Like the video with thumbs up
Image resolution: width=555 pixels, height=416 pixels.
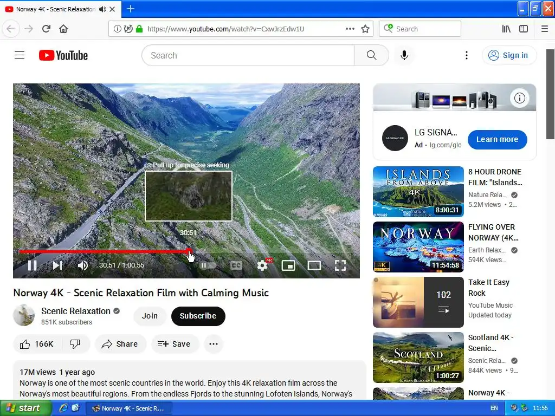pyautogui.click(x=37, y=344)
